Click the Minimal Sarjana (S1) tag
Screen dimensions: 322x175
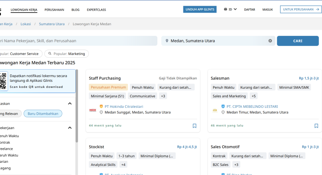click(108, 96)
